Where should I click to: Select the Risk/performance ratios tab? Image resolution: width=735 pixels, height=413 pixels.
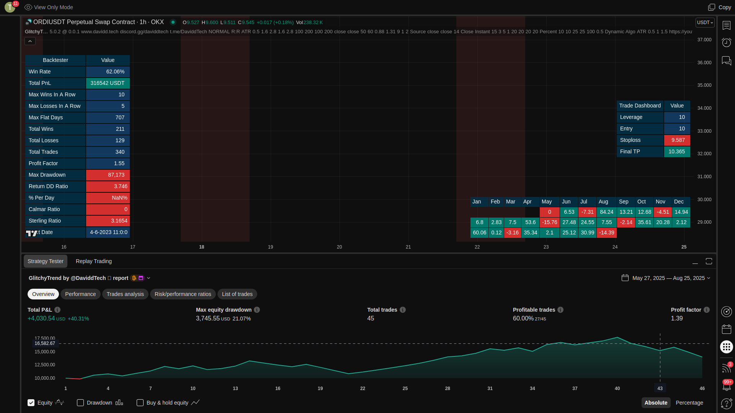pos(183,294)
